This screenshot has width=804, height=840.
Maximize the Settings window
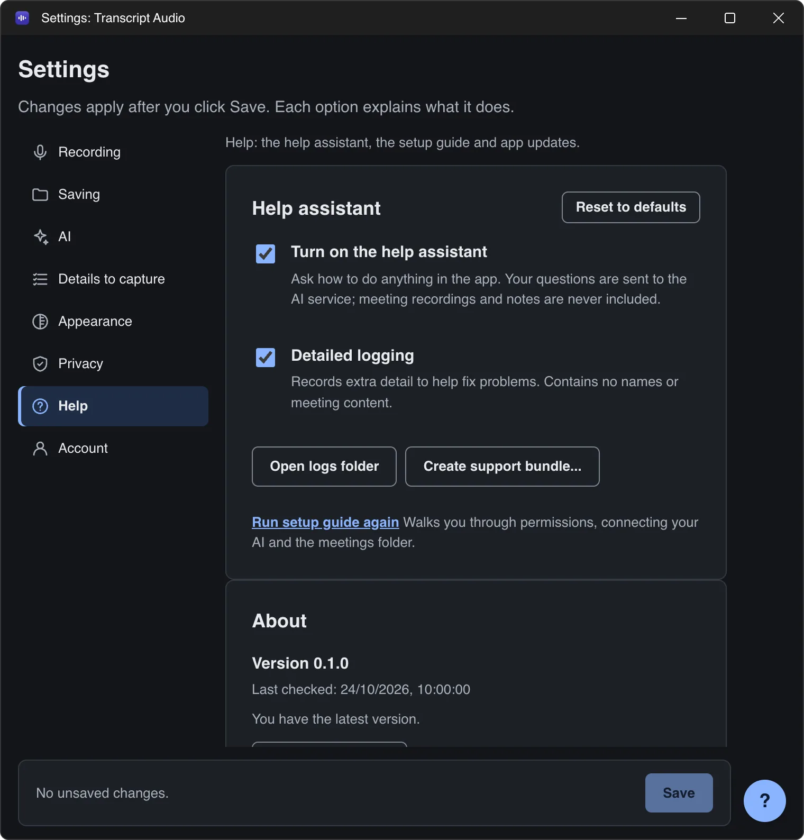730,18
